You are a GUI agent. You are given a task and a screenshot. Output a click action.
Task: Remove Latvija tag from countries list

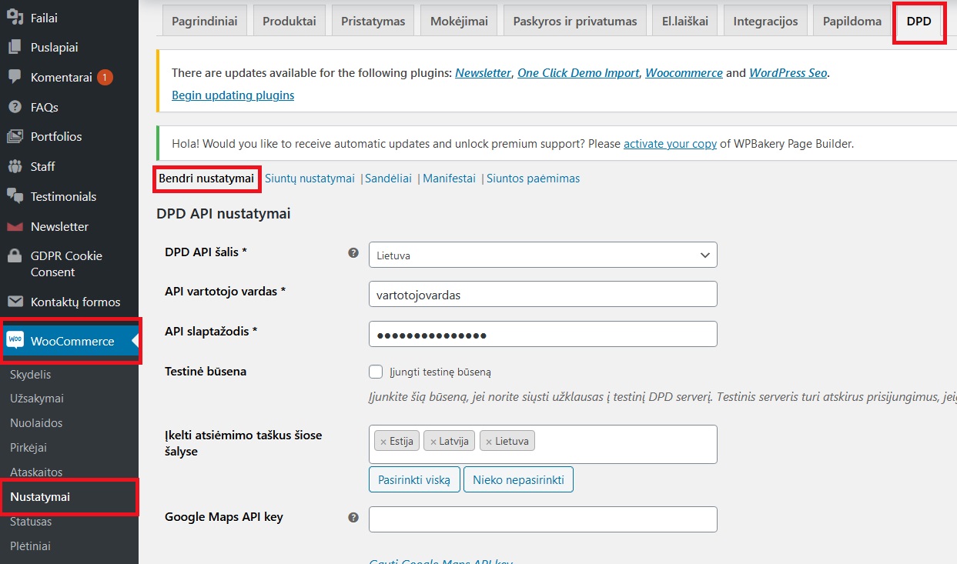click(433, 442)
